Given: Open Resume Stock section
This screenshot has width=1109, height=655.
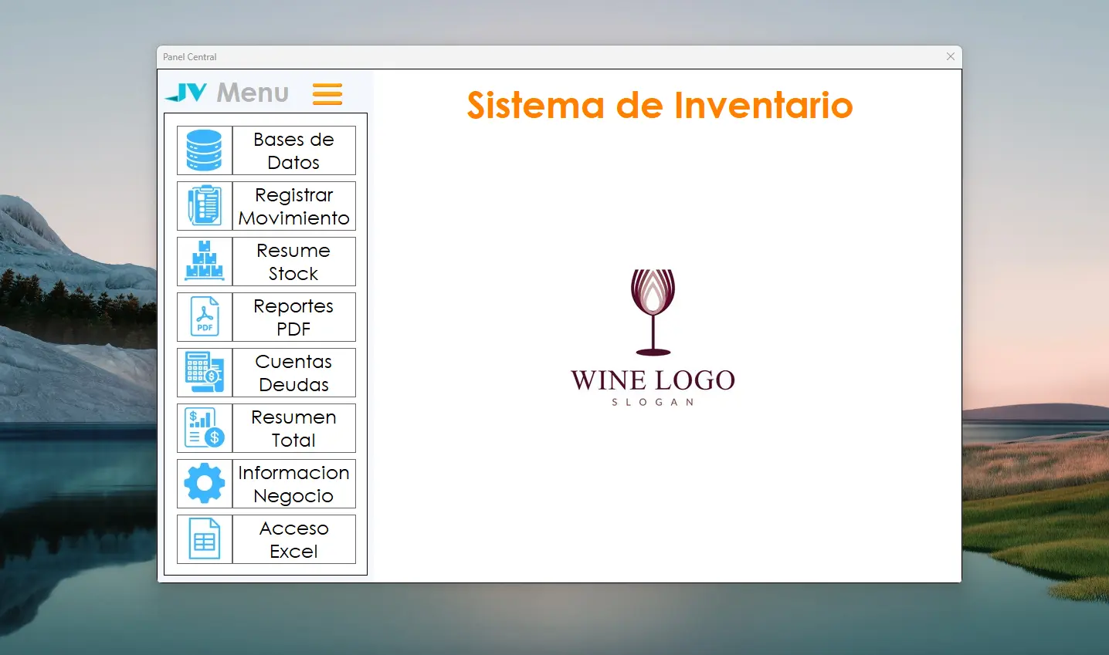Looking at the screenshot, I should coord(293,262).
